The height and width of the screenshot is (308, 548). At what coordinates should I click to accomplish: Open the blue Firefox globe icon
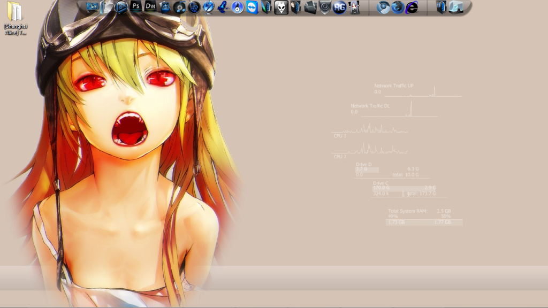397,7
